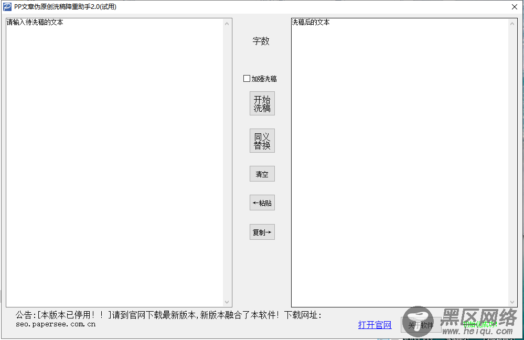Click inside the left input text area
524x340 pixels.
pyautogui.click(x=115, y=163)
